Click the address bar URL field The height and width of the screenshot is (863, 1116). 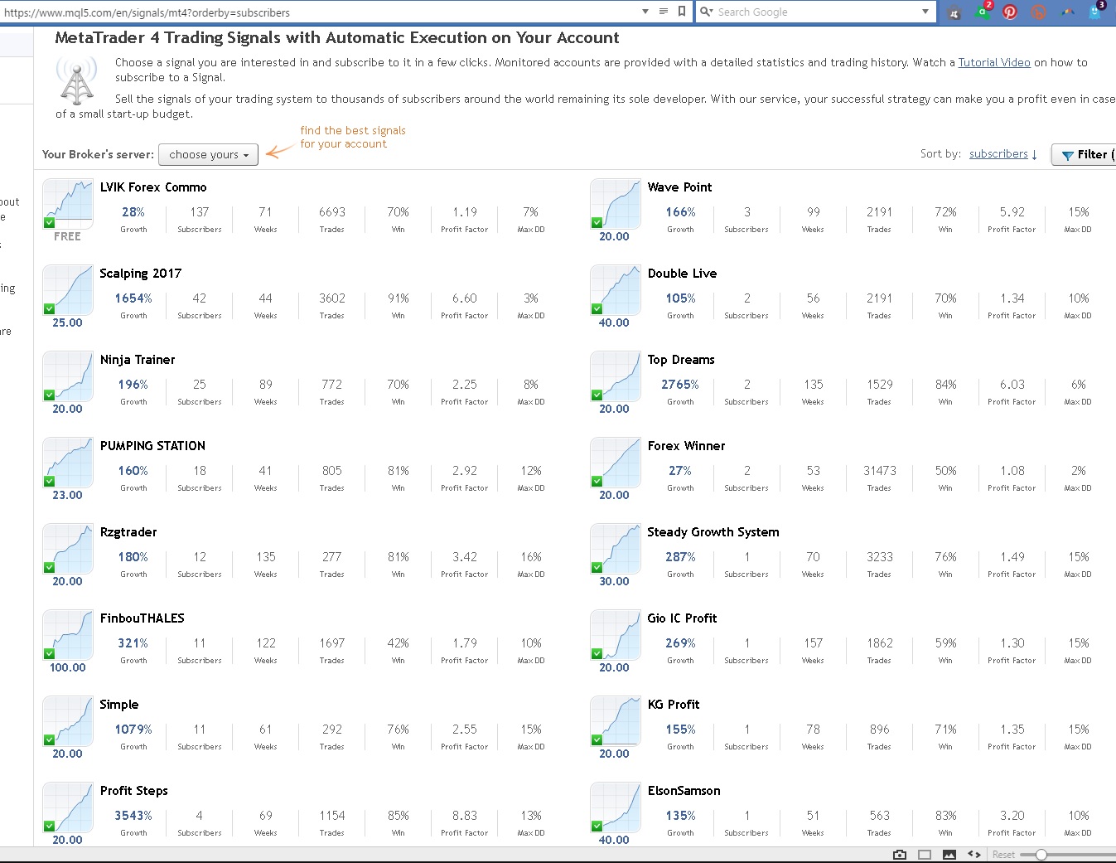click(319, 12)
